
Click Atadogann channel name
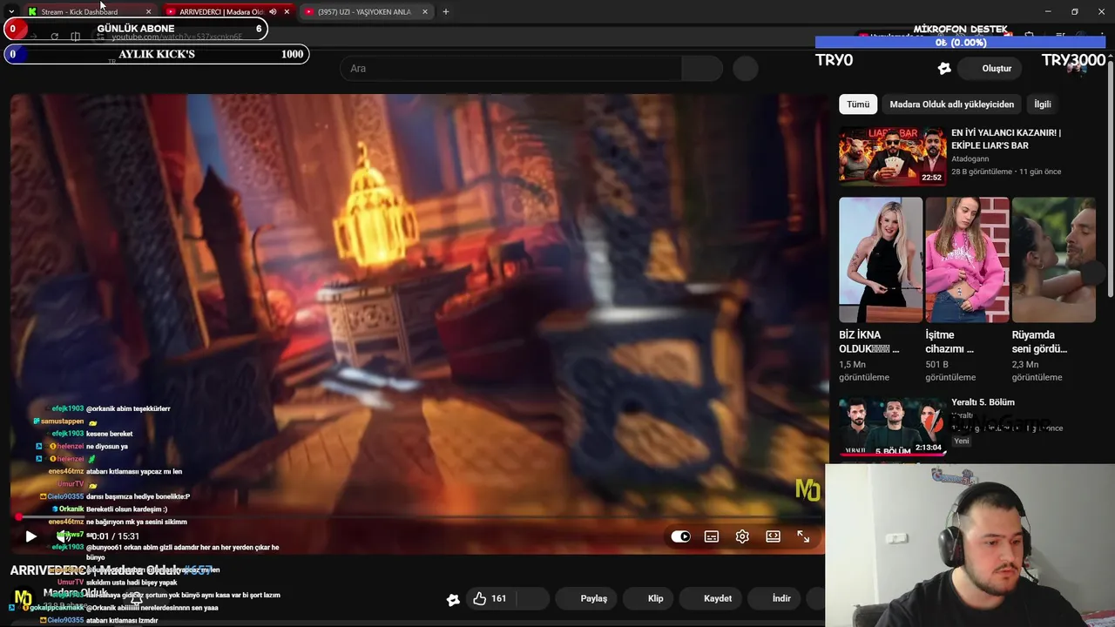tap(970, 159)
